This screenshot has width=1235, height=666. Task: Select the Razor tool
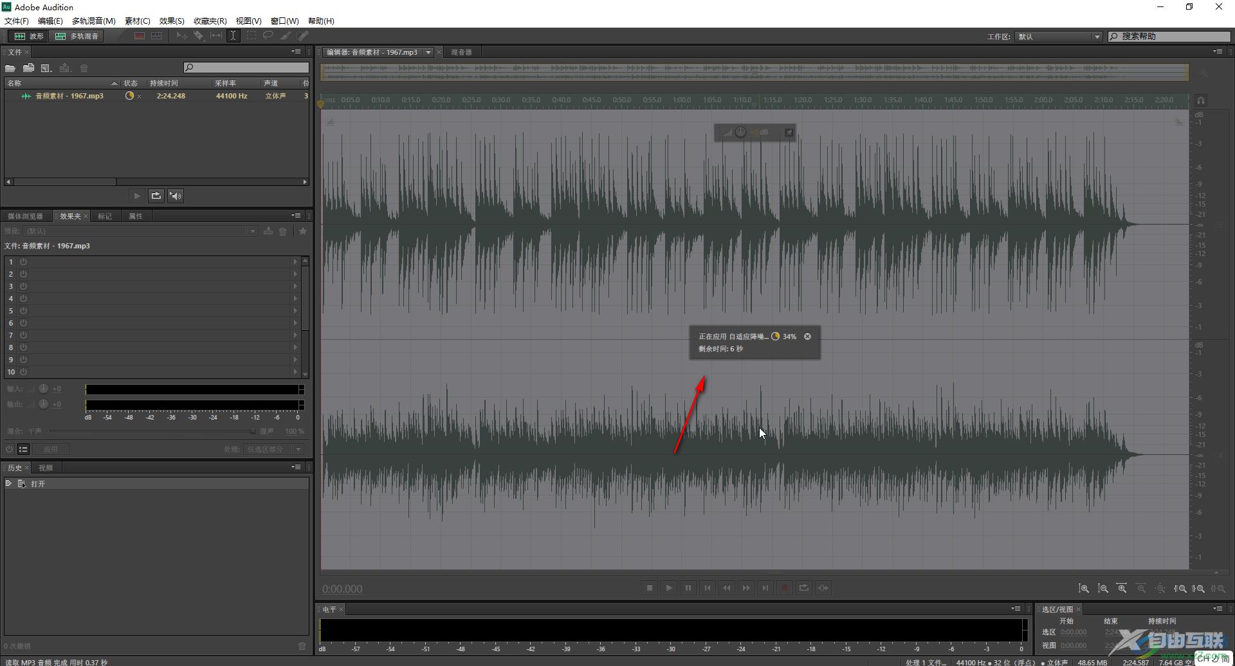[x=199, y=36]
